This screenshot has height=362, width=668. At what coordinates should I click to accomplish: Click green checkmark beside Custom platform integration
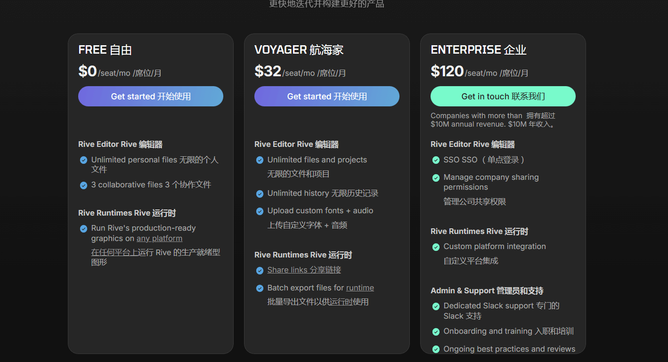[x=436, y=247]
